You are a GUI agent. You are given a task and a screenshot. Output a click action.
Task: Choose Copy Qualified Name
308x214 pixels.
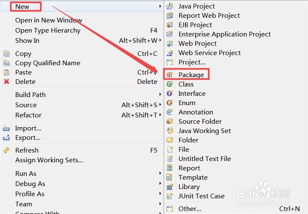pyautogui.click(x=48, y=63)
